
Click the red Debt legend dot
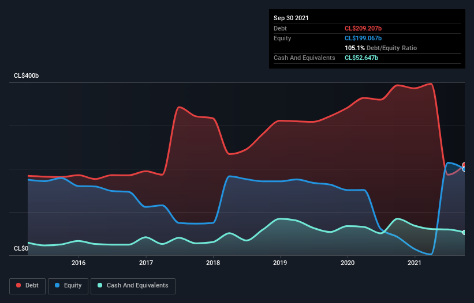[x=18, y=285]
